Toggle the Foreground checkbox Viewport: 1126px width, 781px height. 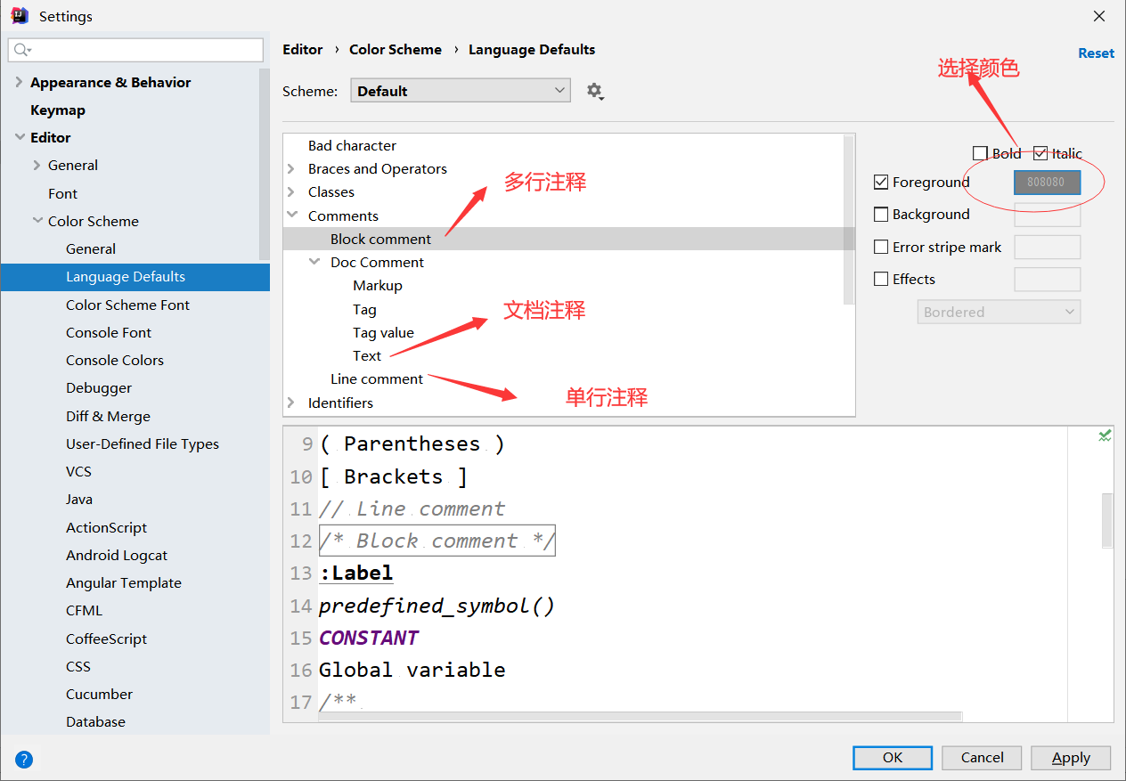click(881, 182)
